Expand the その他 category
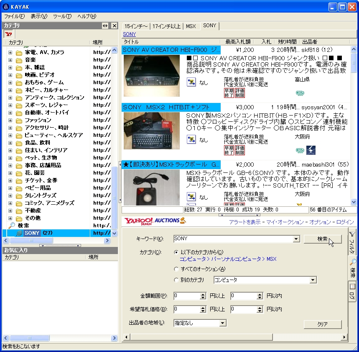 pyautogui.click(x=10, y=218)
